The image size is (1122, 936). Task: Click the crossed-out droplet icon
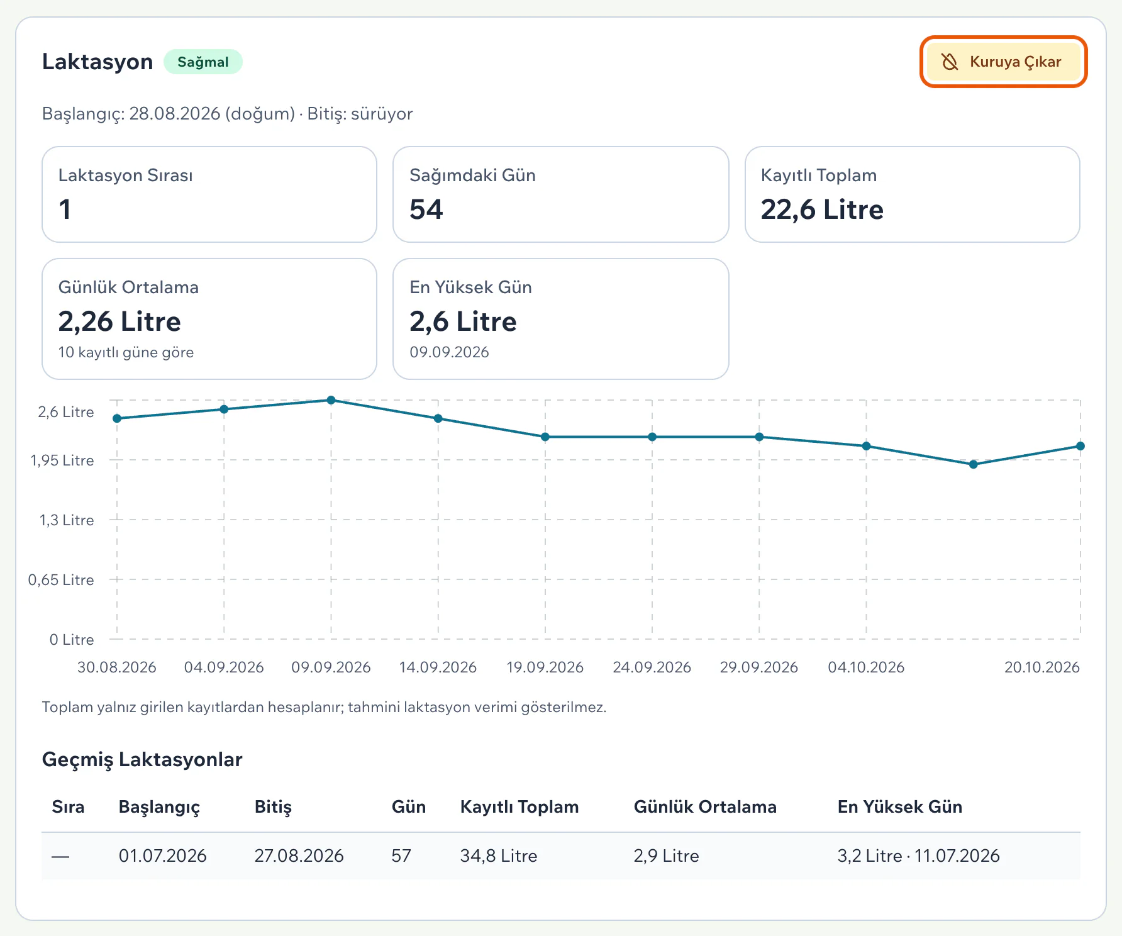[x=950, y=62]
